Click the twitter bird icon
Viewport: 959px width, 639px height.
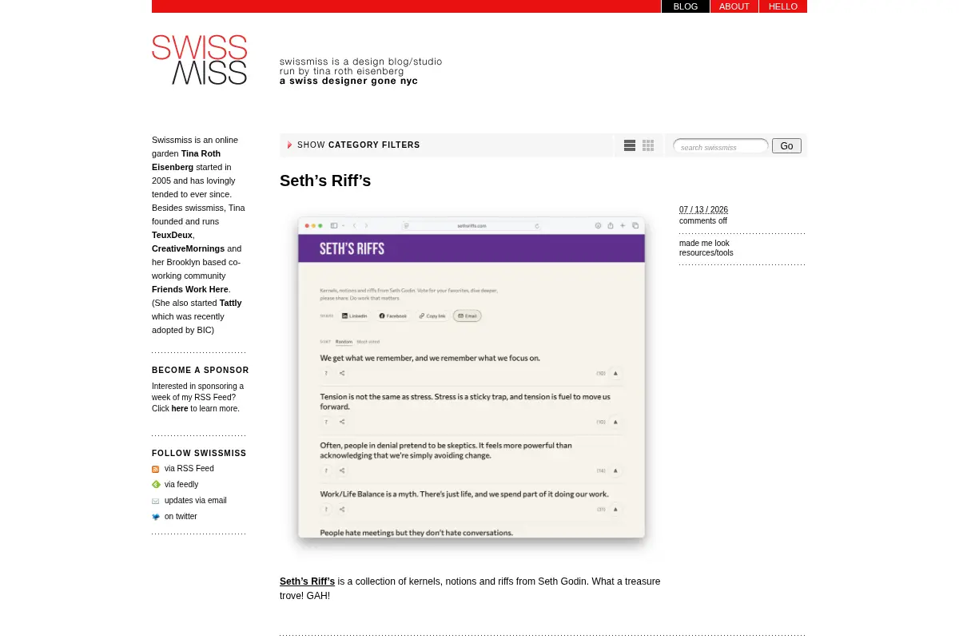coord(156,517)
